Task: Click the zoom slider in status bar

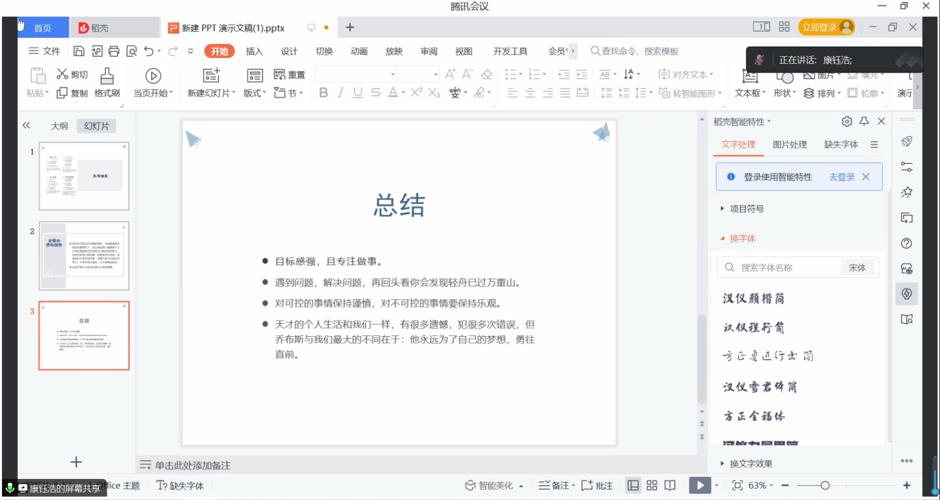Action: coord(825,485)
